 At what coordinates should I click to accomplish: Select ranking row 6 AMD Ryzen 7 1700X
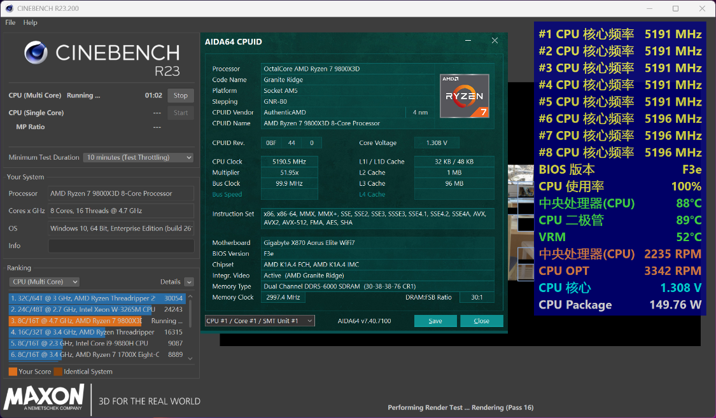[x=97, y=354]
